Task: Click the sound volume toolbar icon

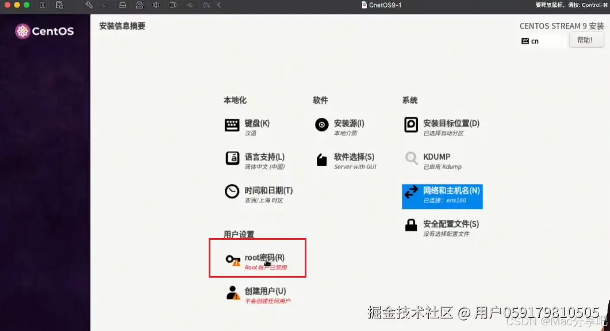Action: point(157,6)
